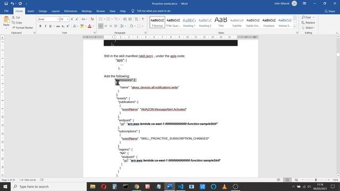Increase font size with Grow Font
The width and height of the screenshot is (340, 191).
[72, 19]
